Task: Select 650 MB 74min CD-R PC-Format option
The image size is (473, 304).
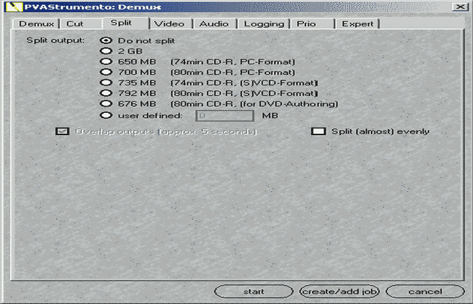Action: [105, 61]
